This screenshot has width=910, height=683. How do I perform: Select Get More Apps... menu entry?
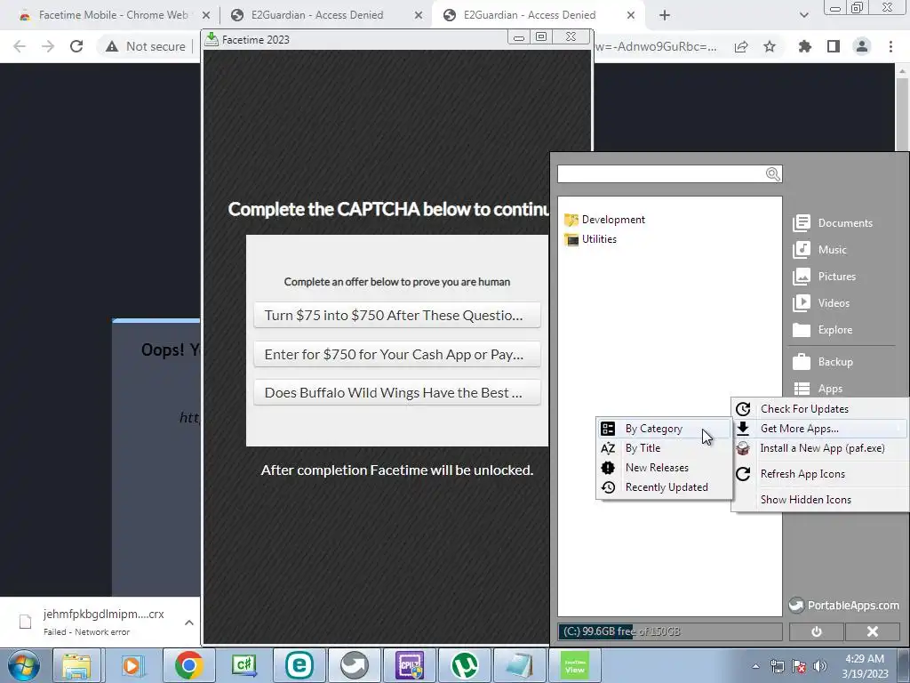click(819, 429)
